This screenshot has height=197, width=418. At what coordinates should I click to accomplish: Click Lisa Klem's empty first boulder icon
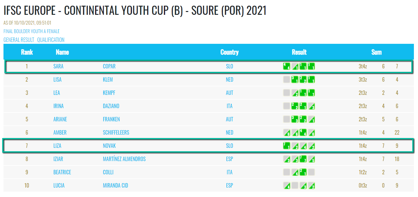coord(287,79)
